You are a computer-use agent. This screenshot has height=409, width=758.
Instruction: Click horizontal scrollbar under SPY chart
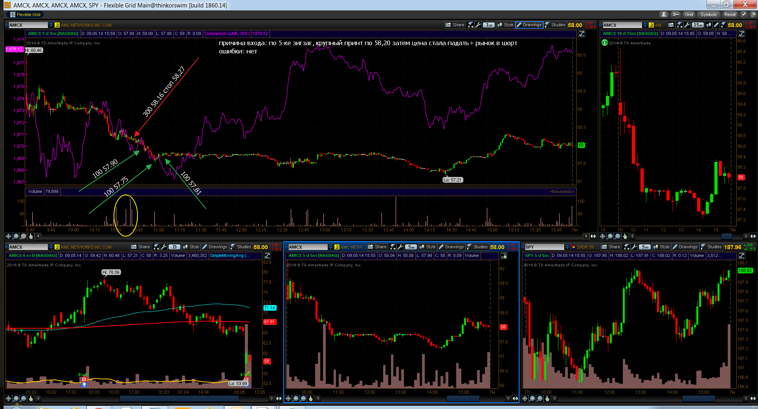[699, 398]
